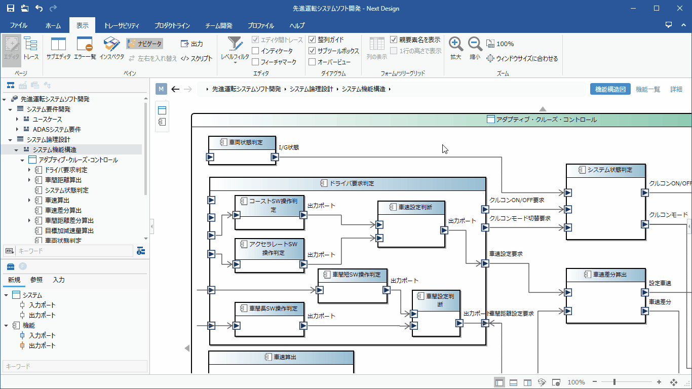The width and height of the screenshot is (692, 389).
Task: Click the left-pane layout icon in status bar
Action: tap(499, 382)
